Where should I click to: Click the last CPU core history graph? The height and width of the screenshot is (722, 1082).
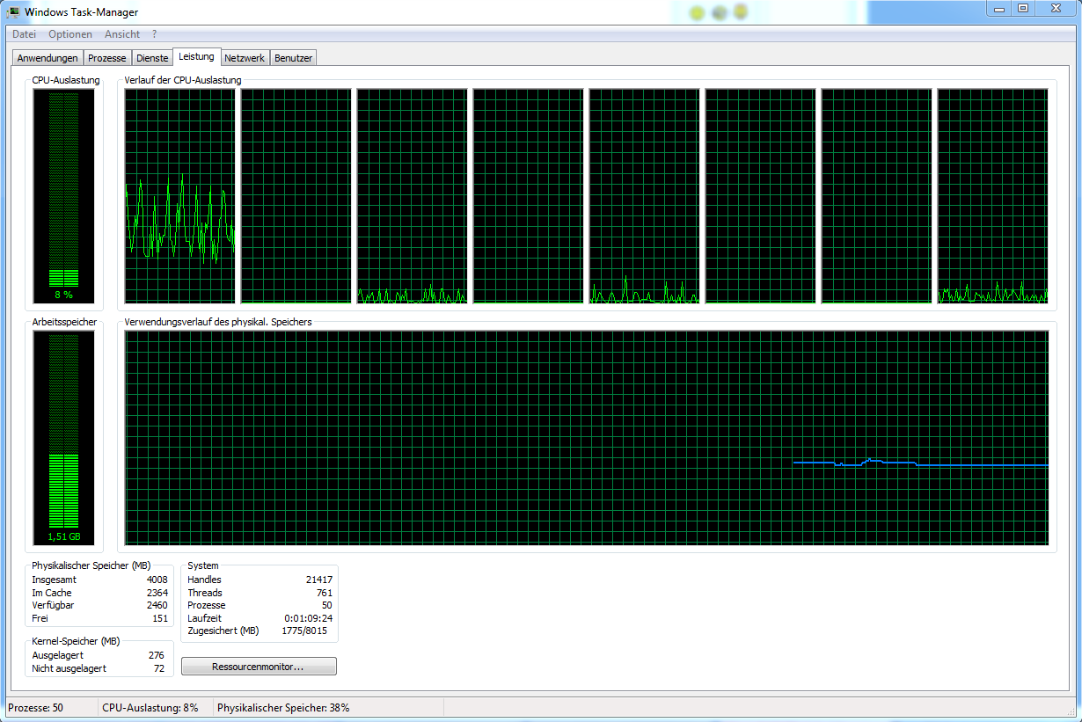(993, 196)
